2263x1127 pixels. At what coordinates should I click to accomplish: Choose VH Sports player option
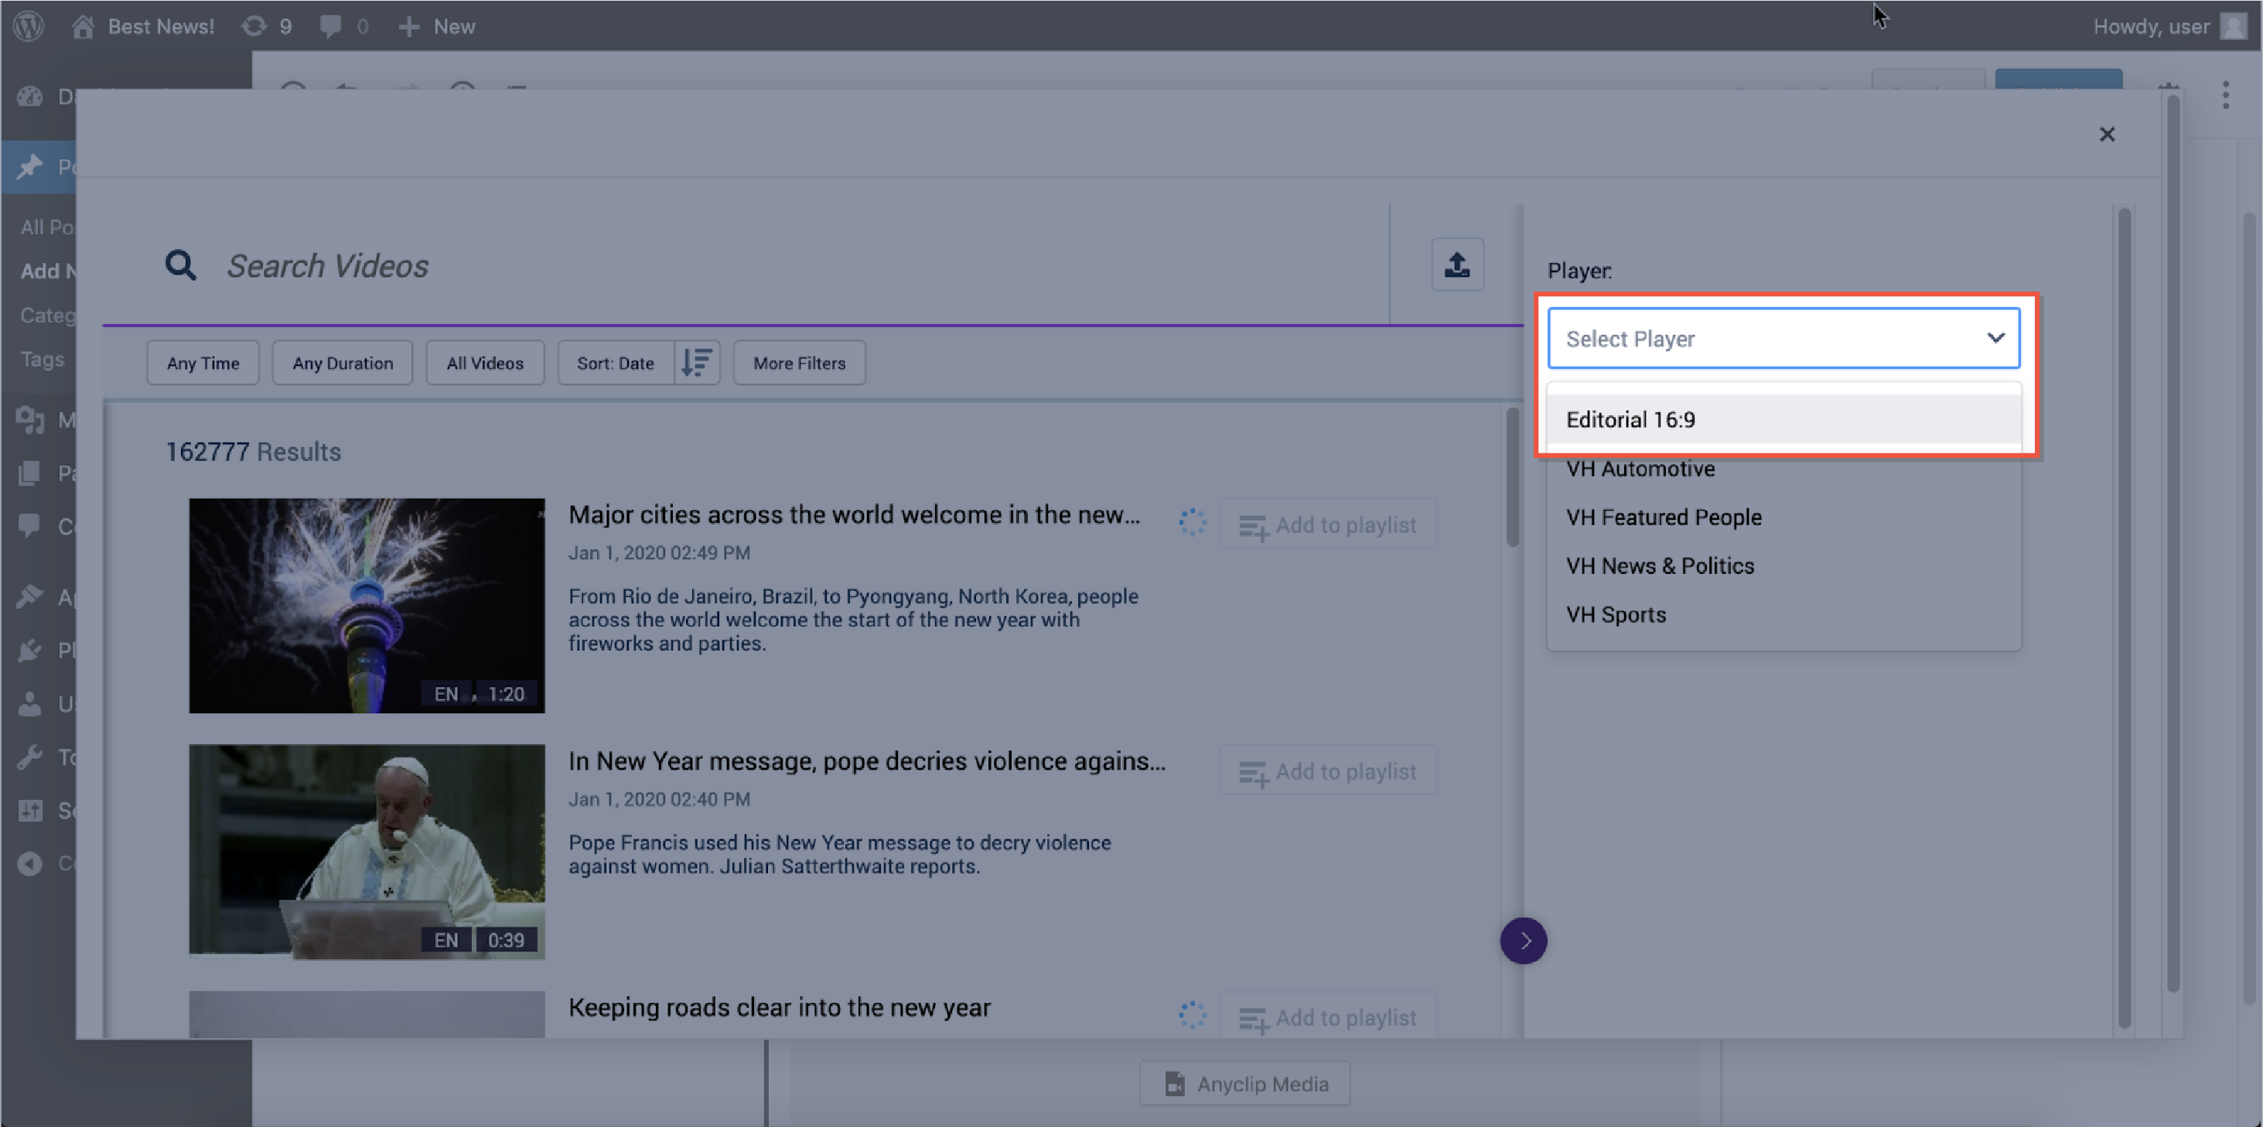1783,614
